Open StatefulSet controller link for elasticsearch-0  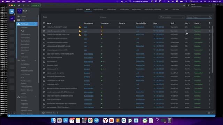click(140, 69)
